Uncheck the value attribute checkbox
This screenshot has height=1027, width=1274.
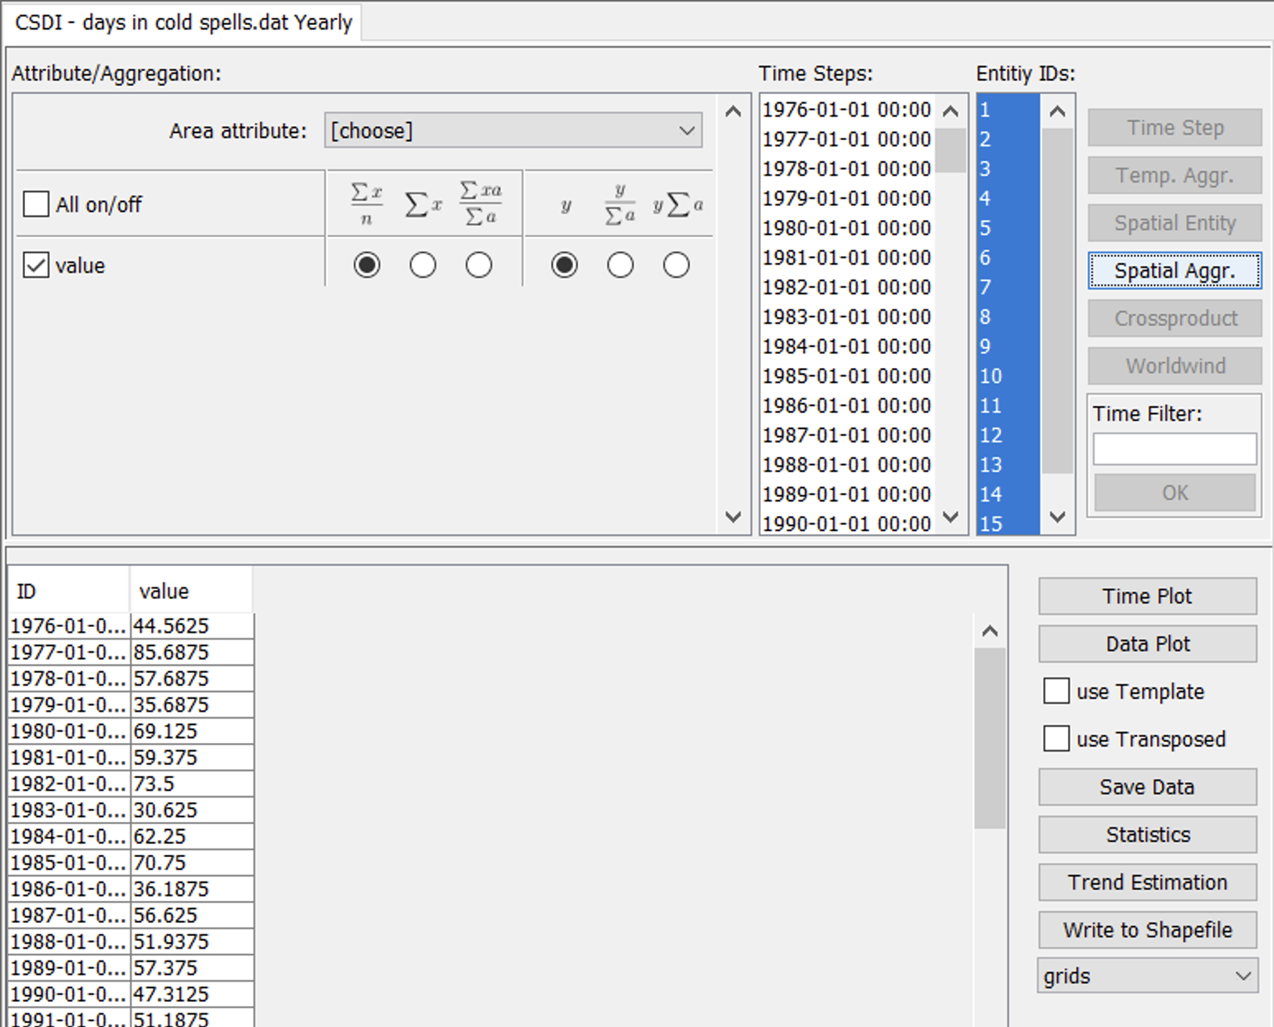pos(36,265)
